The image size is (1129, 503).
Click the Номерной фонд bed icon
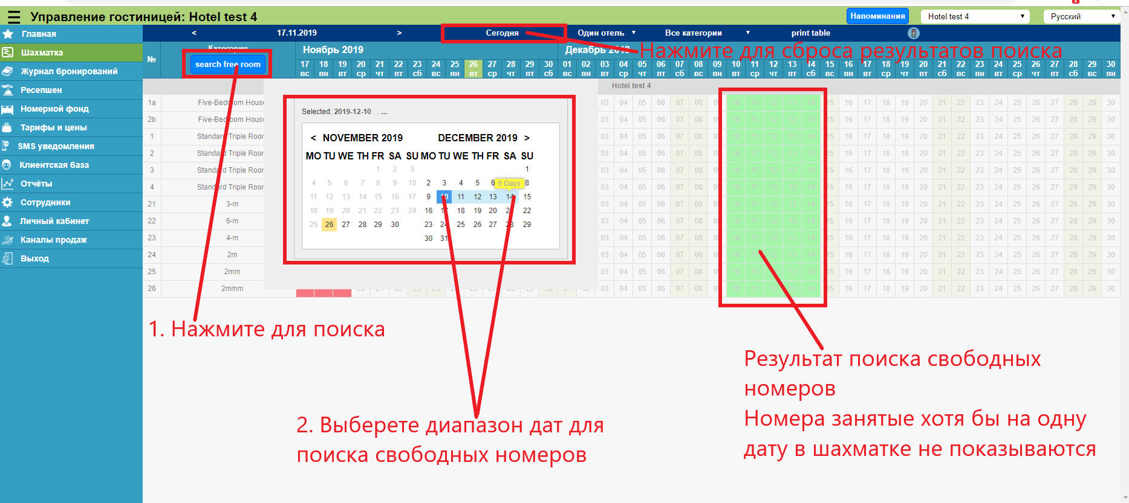click(x=8, y=109)
